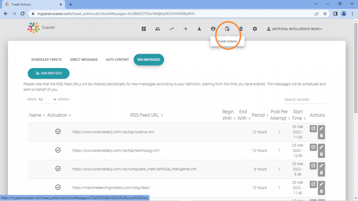
Task: Select the science.xml feed URL text
Action: click(x=113, y=132)
